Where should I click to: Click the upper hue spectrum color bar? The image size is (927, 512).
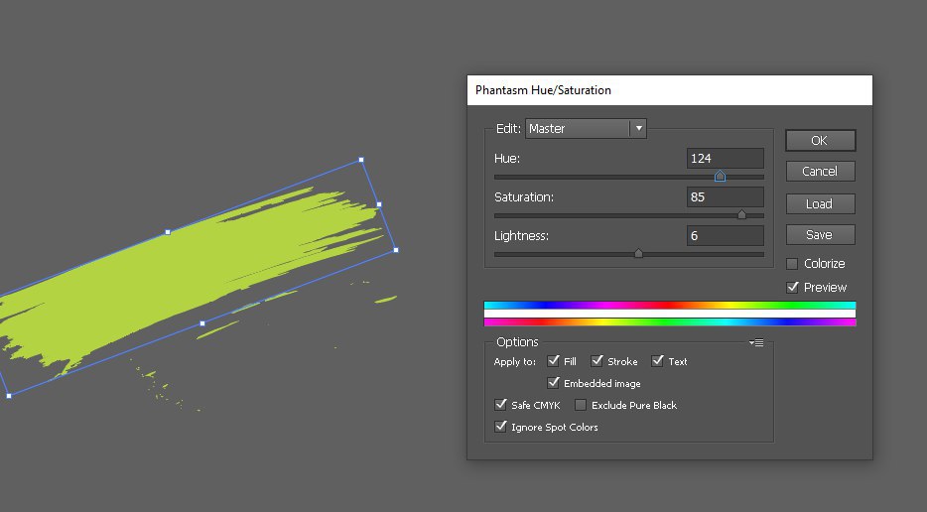click(670, 305)
